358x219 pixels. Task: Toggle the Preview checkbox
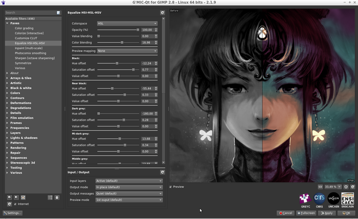[x=171, y=187]
